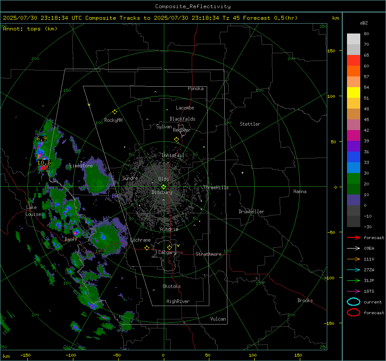Viewport: 386px width, 361px height.
Task: Click the 'Composite_Reflectivity' title text
Action: click(x=193, y=6)
